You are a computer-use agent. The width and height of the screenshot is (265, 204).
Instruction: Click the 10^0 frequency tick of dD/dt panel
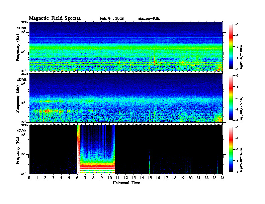(23, 103)
